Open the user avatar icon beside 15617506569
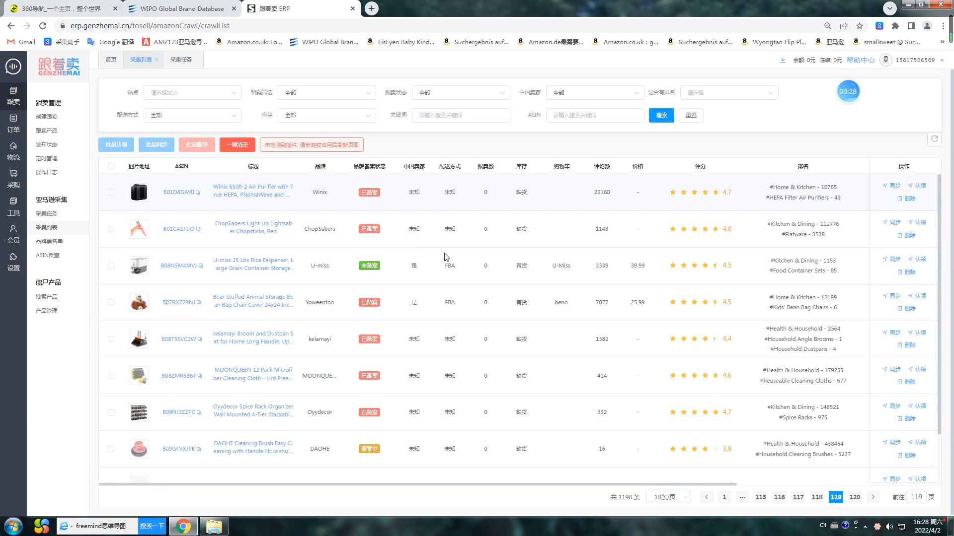The height and width of the screenshot is (536, 954). pyautogui.click(x=885, y=60)
